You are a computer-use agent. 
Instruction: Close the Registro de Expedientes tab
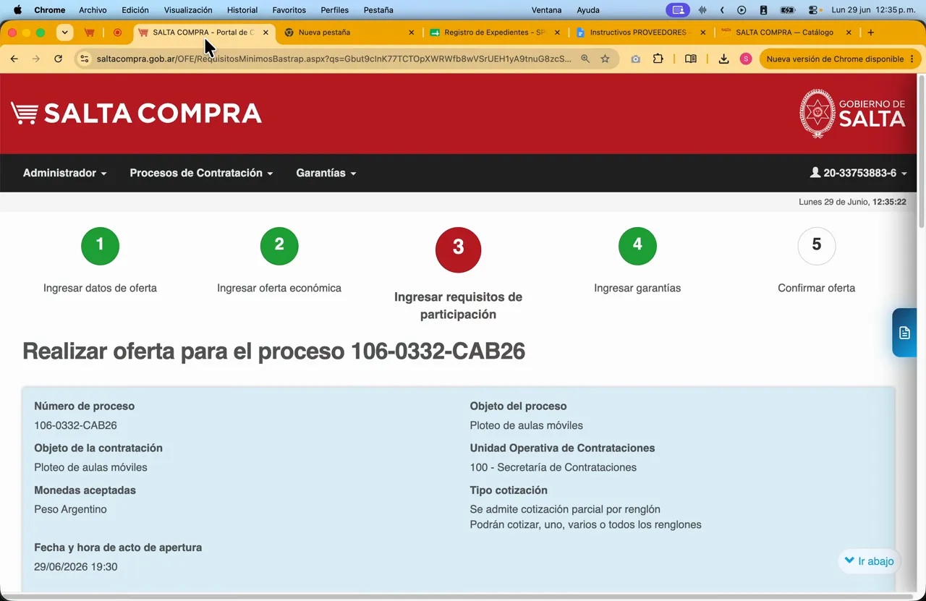[557, 33]
